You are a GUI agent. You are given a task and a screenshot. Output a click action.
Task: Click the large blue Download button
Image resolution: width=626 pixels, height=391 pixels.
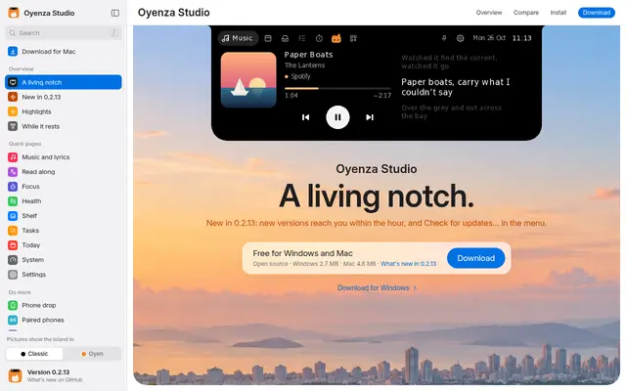pyautogui.click(x=476, y=258)
